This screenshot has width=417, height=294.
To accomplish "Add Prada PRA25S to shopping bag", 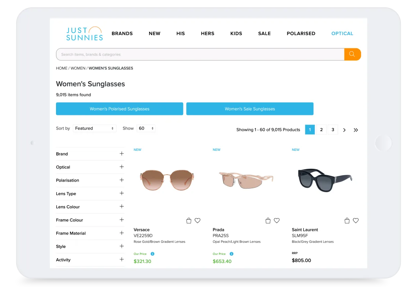I will tap(268, 220).
